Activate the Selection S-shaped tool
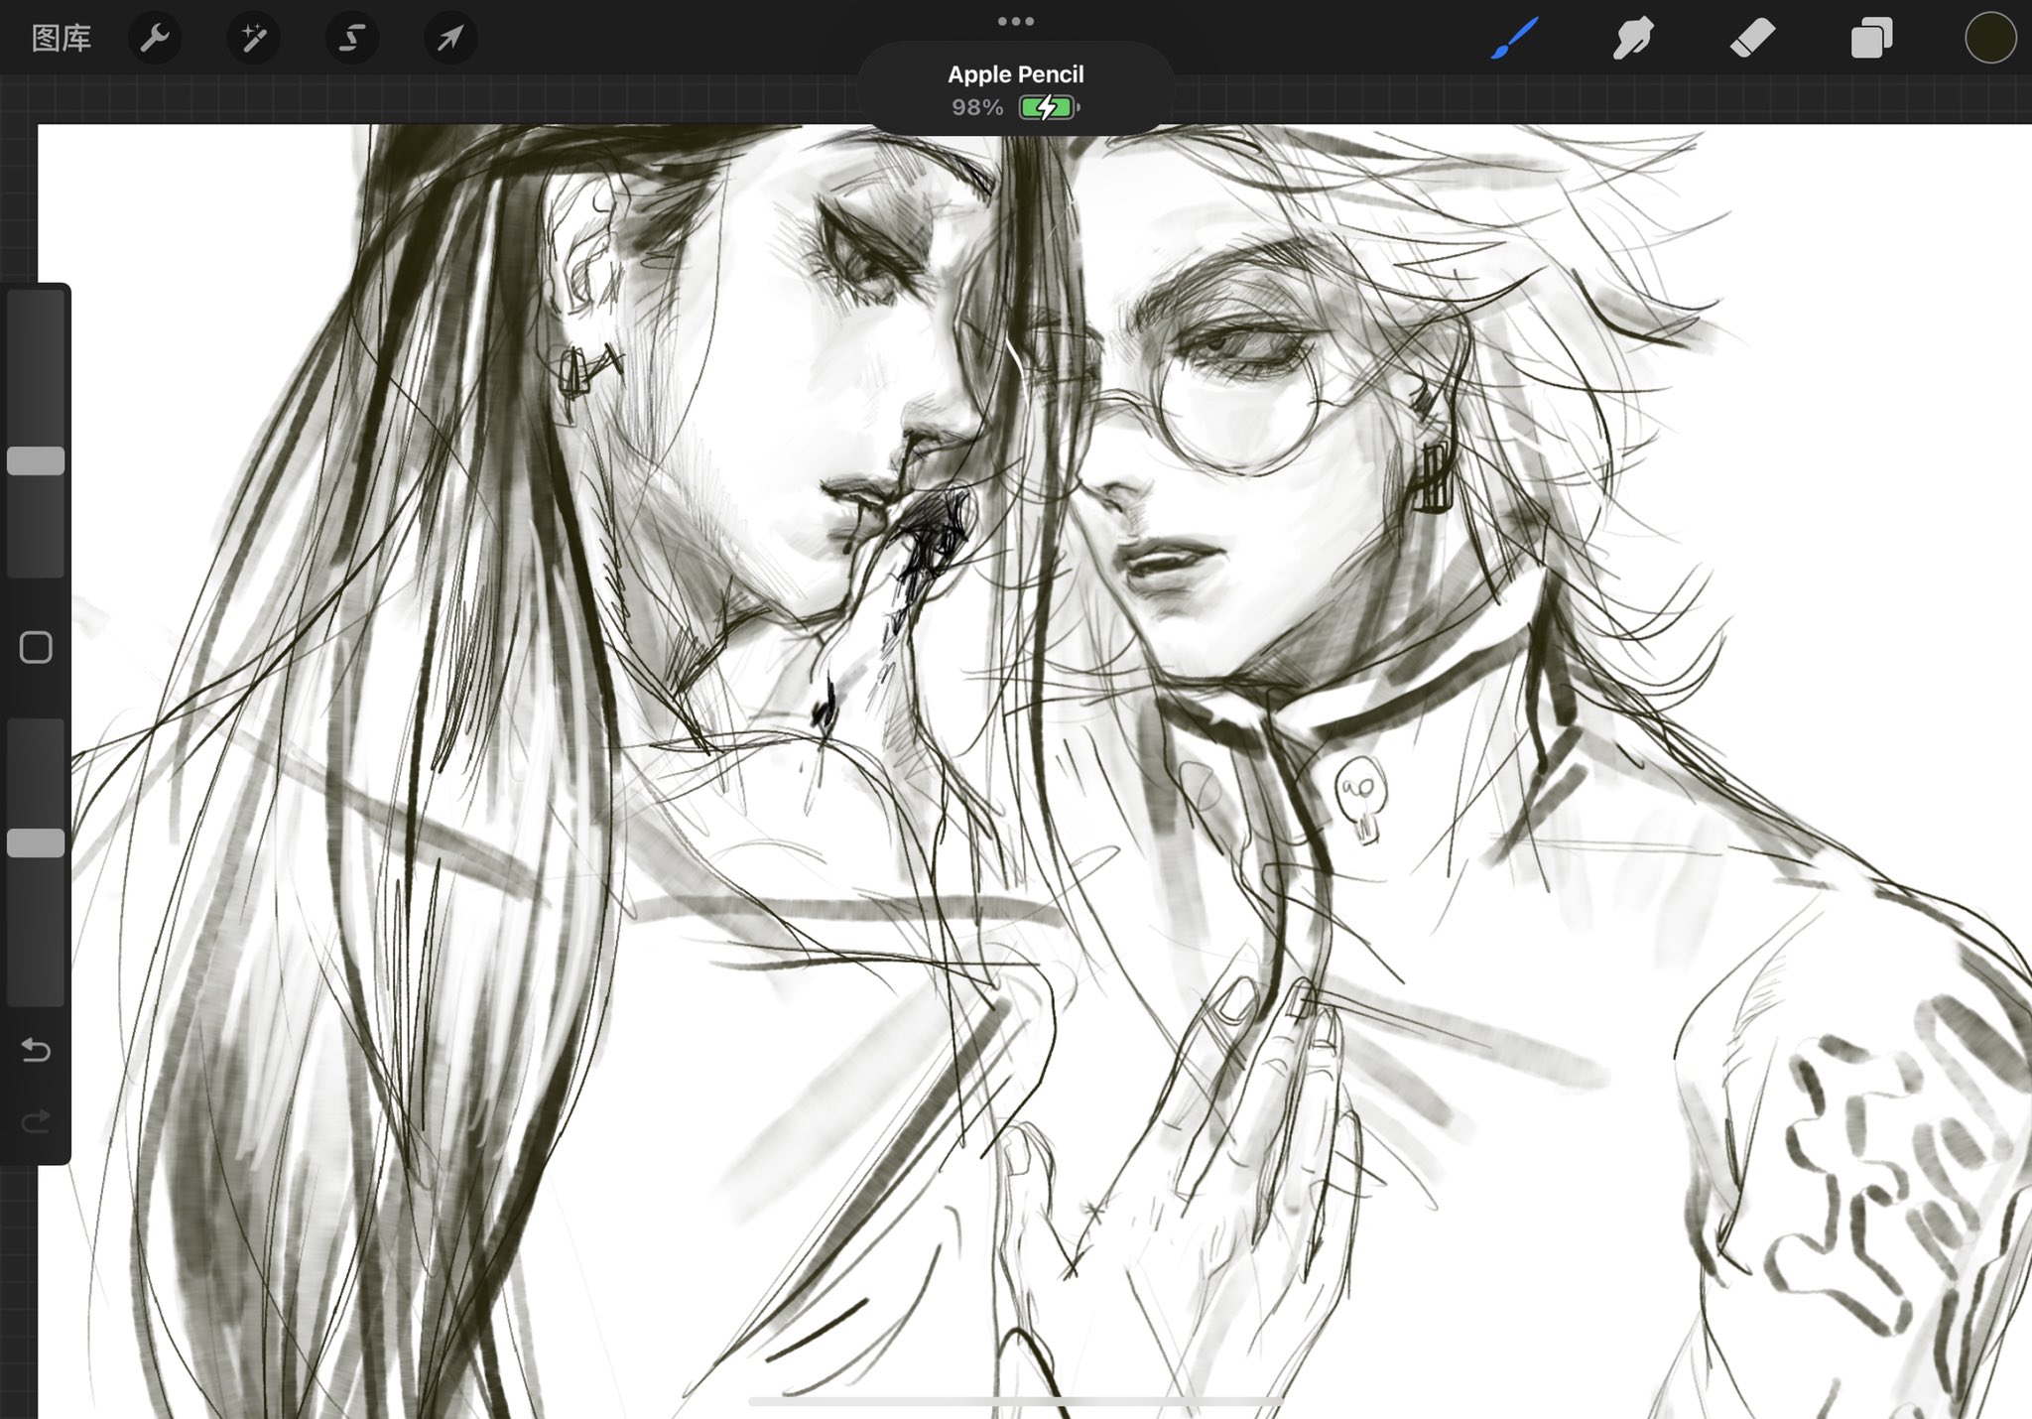This screenshot has height=1419, width=2032. tap(351, 39)
